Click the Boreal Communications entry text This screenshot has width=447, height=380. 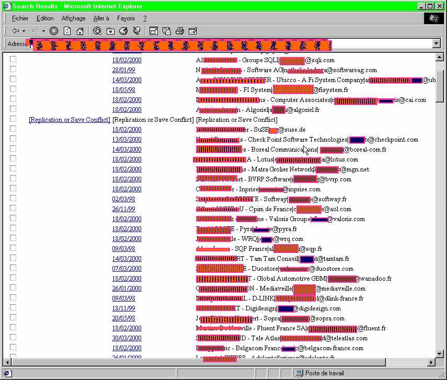click(291, 149)
